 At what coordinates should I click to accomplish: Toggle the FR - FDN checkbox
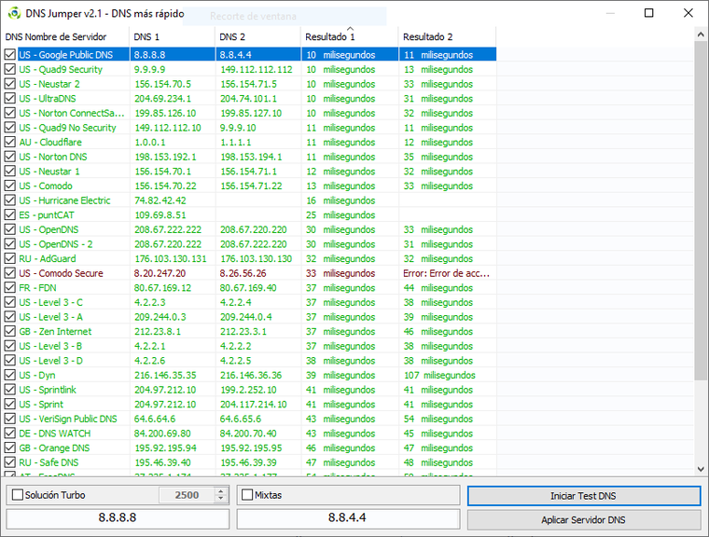(10, 287)
